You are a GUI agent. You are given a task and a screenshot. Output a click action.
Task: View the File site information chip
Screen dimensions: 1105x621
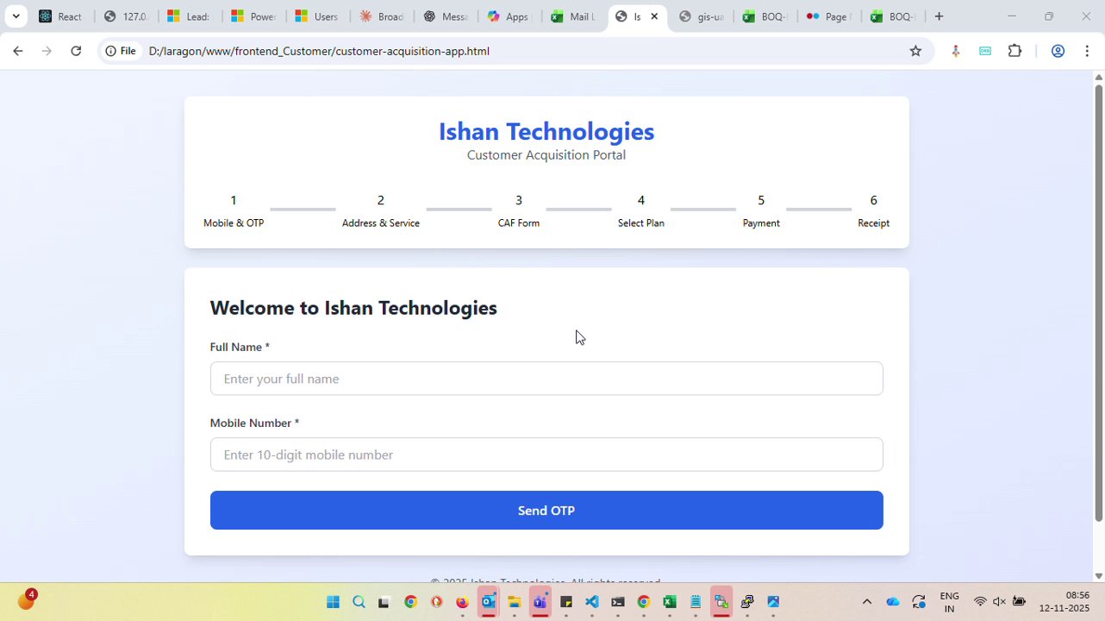(x=121, y=51)
